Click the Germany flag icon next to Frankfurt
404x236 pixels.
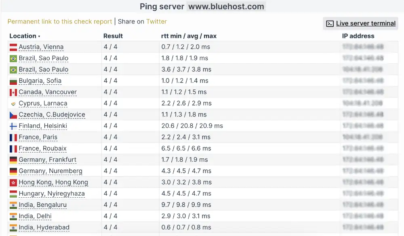click(x=13, y=160)
